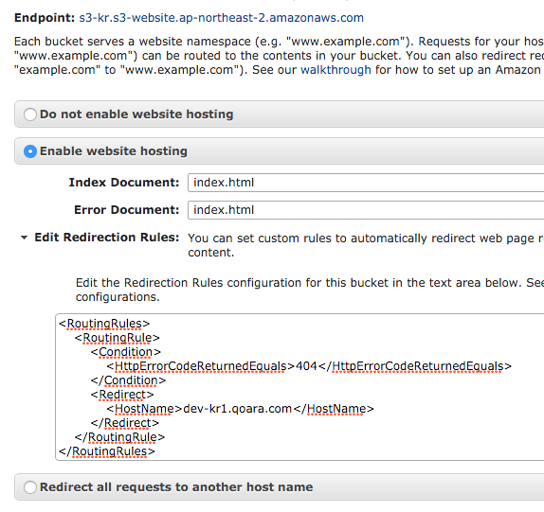The width and height of the screenshot is (544, 512).
Task: Click the Error Document input field
Action: 366,210
